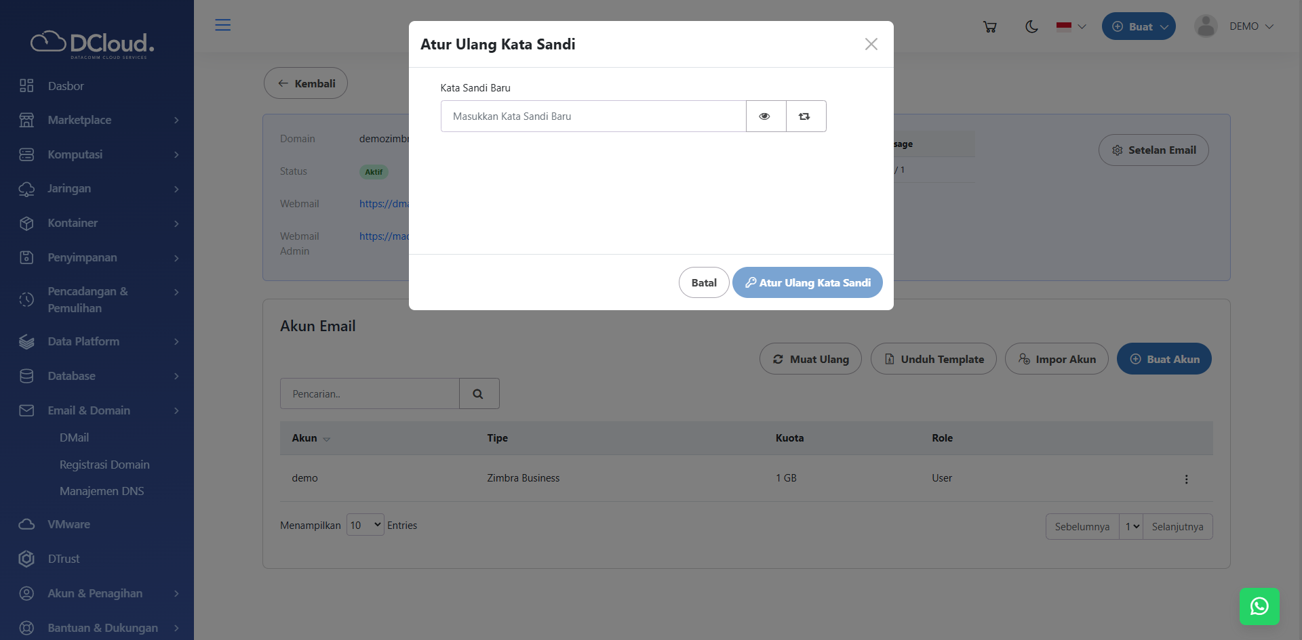The image size is (1302, 640).
Task: Go to Manajemen DNS menu item
Action: (x=102, y=491)
